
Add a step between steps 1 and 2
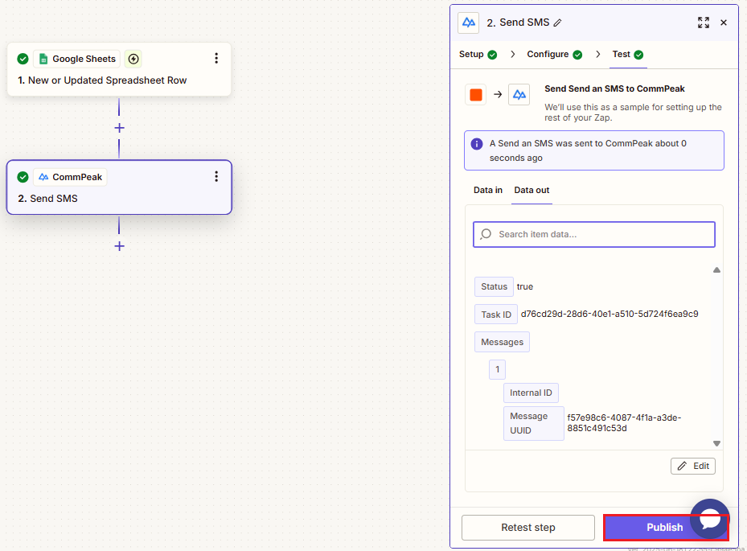(x=119, y=128)
